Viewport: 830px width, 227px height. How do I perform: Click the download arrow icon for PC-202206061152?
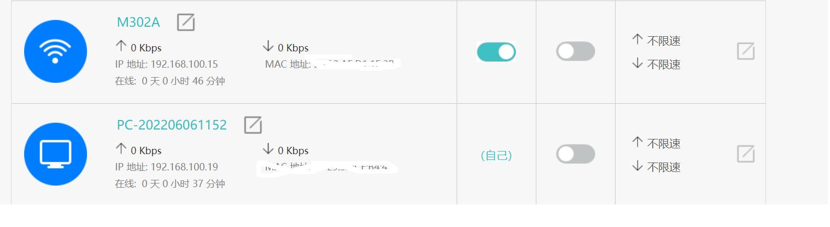coord(268,149)
